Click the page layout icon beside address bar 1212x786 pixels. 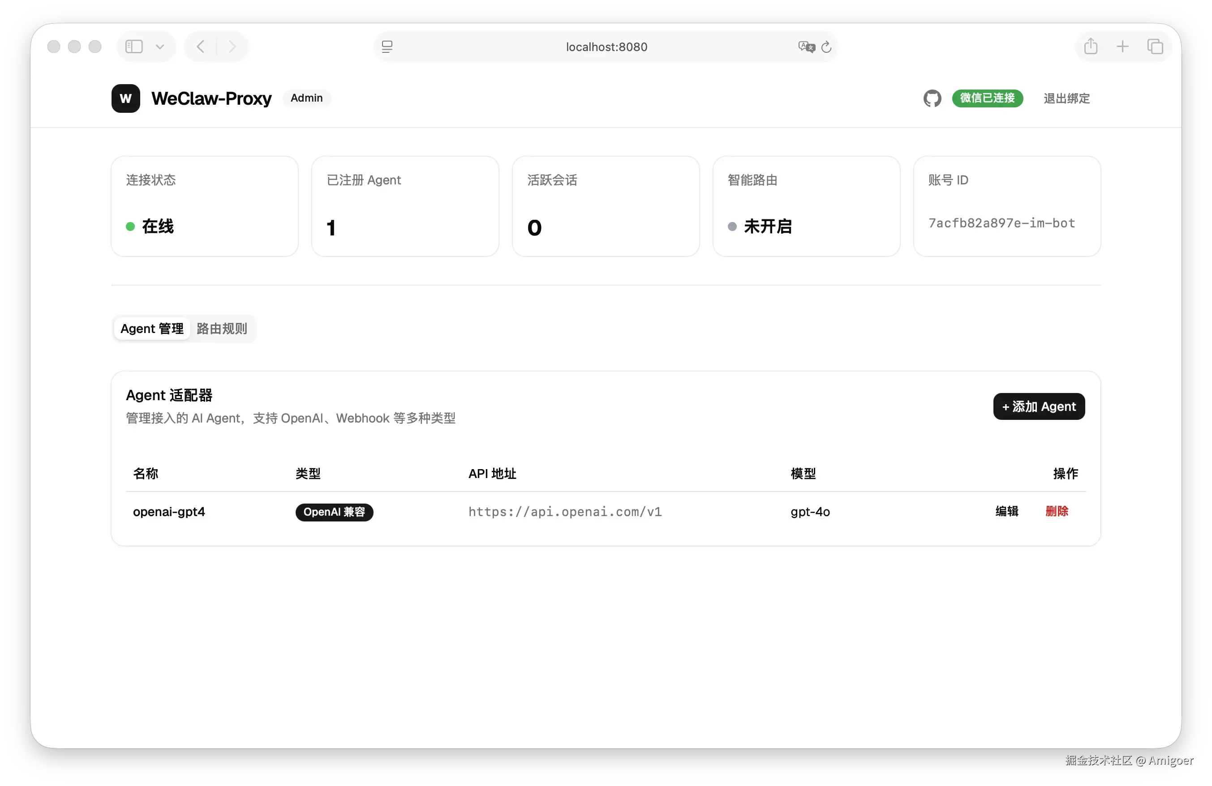(x=387, y=46)
